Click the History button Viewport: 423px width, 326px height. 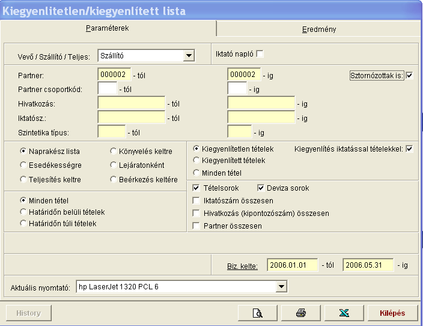[29, 313]
